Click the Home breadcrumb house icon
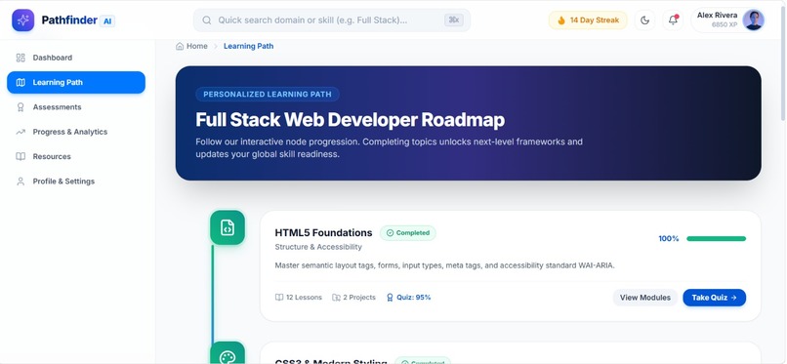787x364 pixels. 180,46
